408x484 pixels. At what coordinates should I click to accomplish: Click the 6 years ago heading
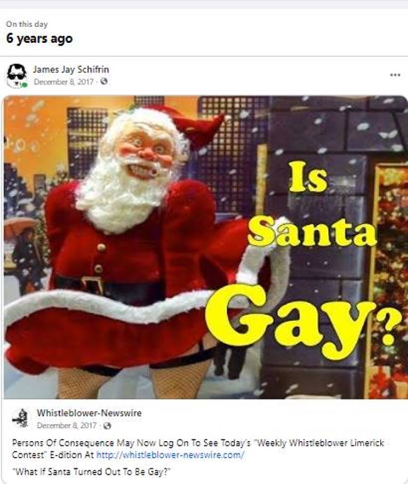point(39,38)
